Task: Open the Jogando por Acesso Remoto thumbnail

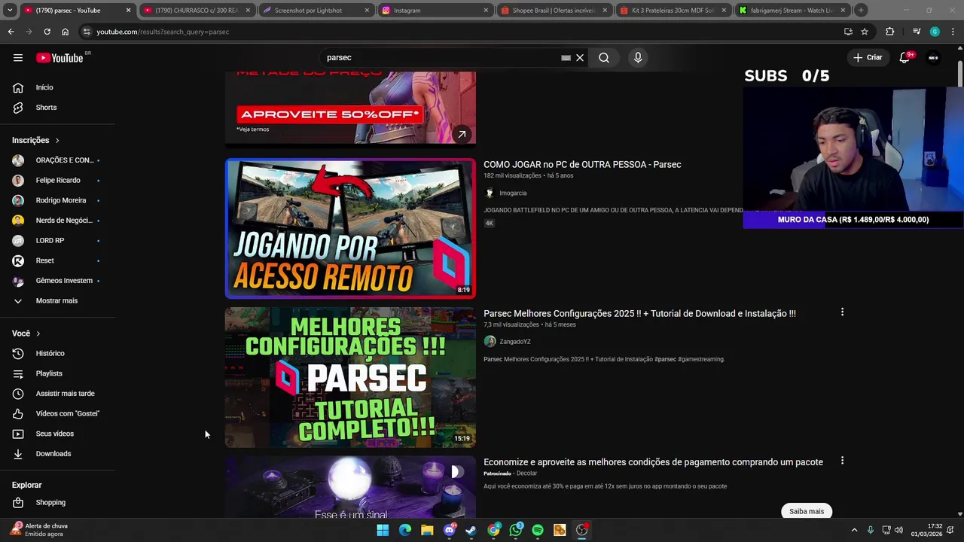Action: point(350,228)
